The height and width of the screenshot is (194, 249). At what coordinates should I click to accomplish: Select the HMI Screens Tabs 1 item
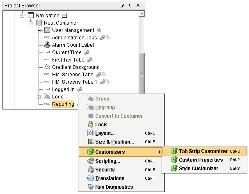click(75, 82)
